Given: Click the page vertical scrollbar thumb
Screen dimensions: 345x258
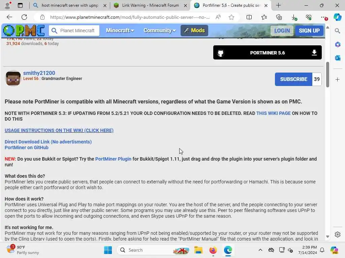Looking at the screenshot, I should pos(327,75).
